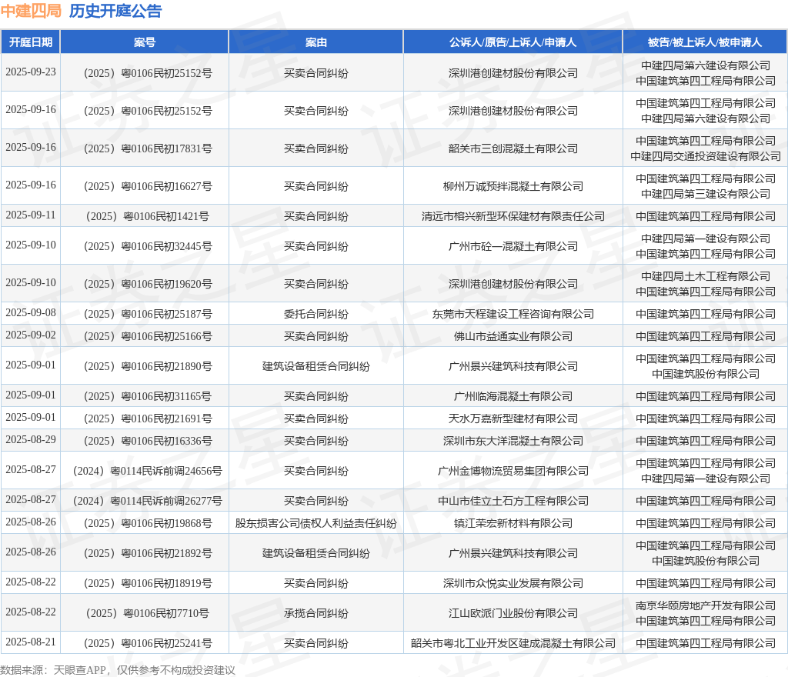Click the 股东损害公司债权人利益责任纠纷 cause cell
The height and width of the screenshot is (677, 788).
[x=316, y=523]
